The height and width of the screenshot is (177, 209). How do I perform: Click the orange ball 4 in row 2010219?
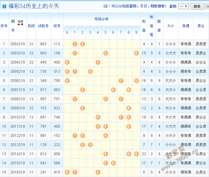(x=98, y=117)
